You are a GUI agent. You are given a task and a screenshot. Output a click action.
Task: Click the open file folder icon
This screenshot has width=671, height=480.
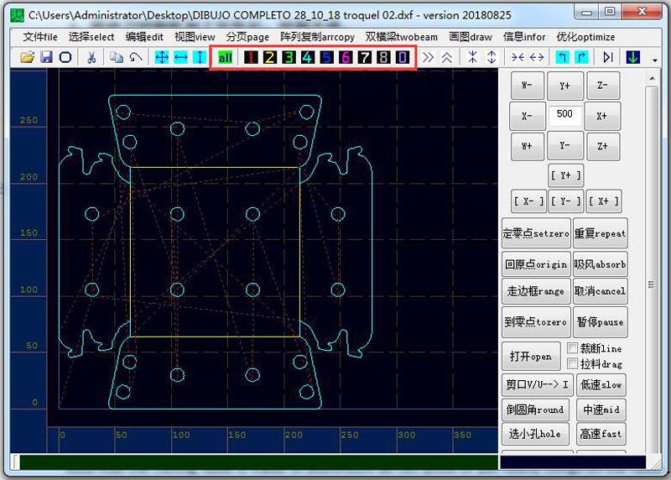tap(28, 57)
